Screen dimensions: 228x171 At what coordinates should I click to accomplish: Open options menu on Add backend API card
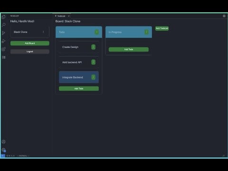click(93, 62)
